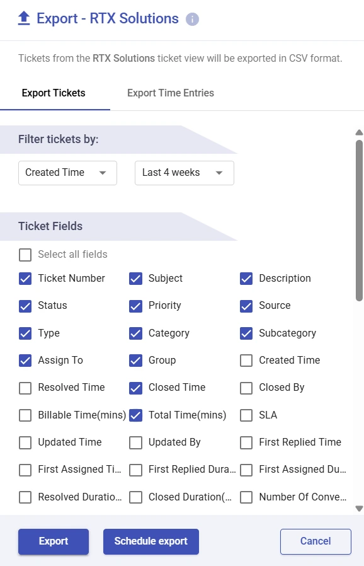The height and width of the screenshot is (566, 364).
Task: Click the scrollbar up arrow
Action: point(359,132)
